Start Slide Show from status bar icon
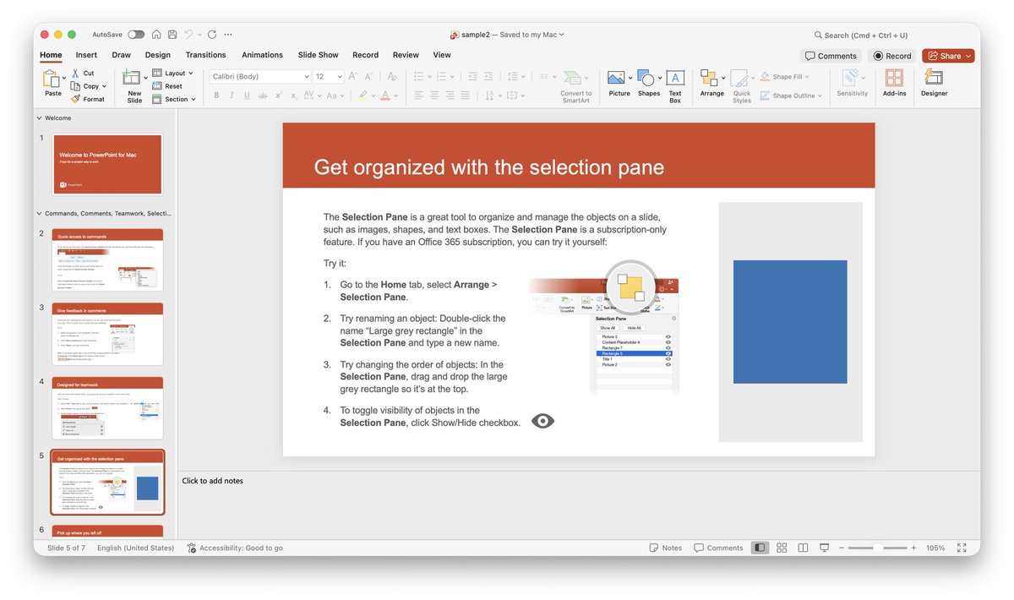 coord(825,548)
